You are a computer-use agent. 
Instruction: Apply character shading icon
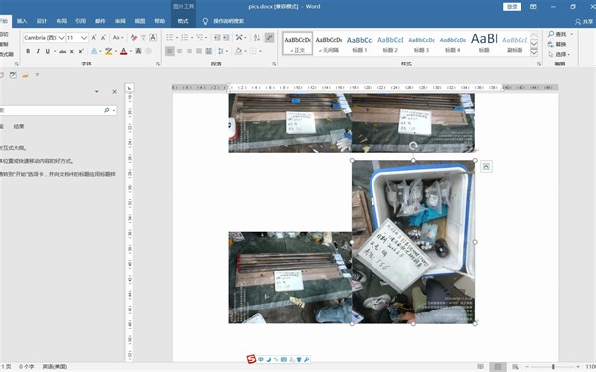pyautogui.click(x=139, y=51)
